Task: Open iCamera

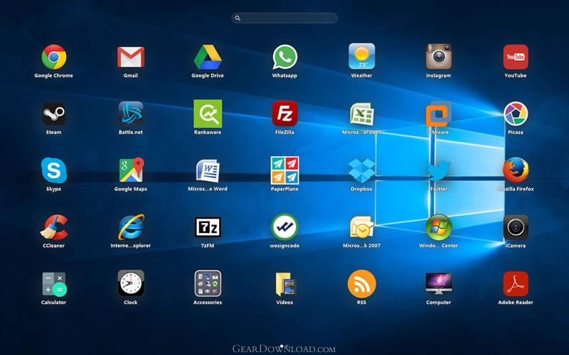Action: tap(515, 227)
